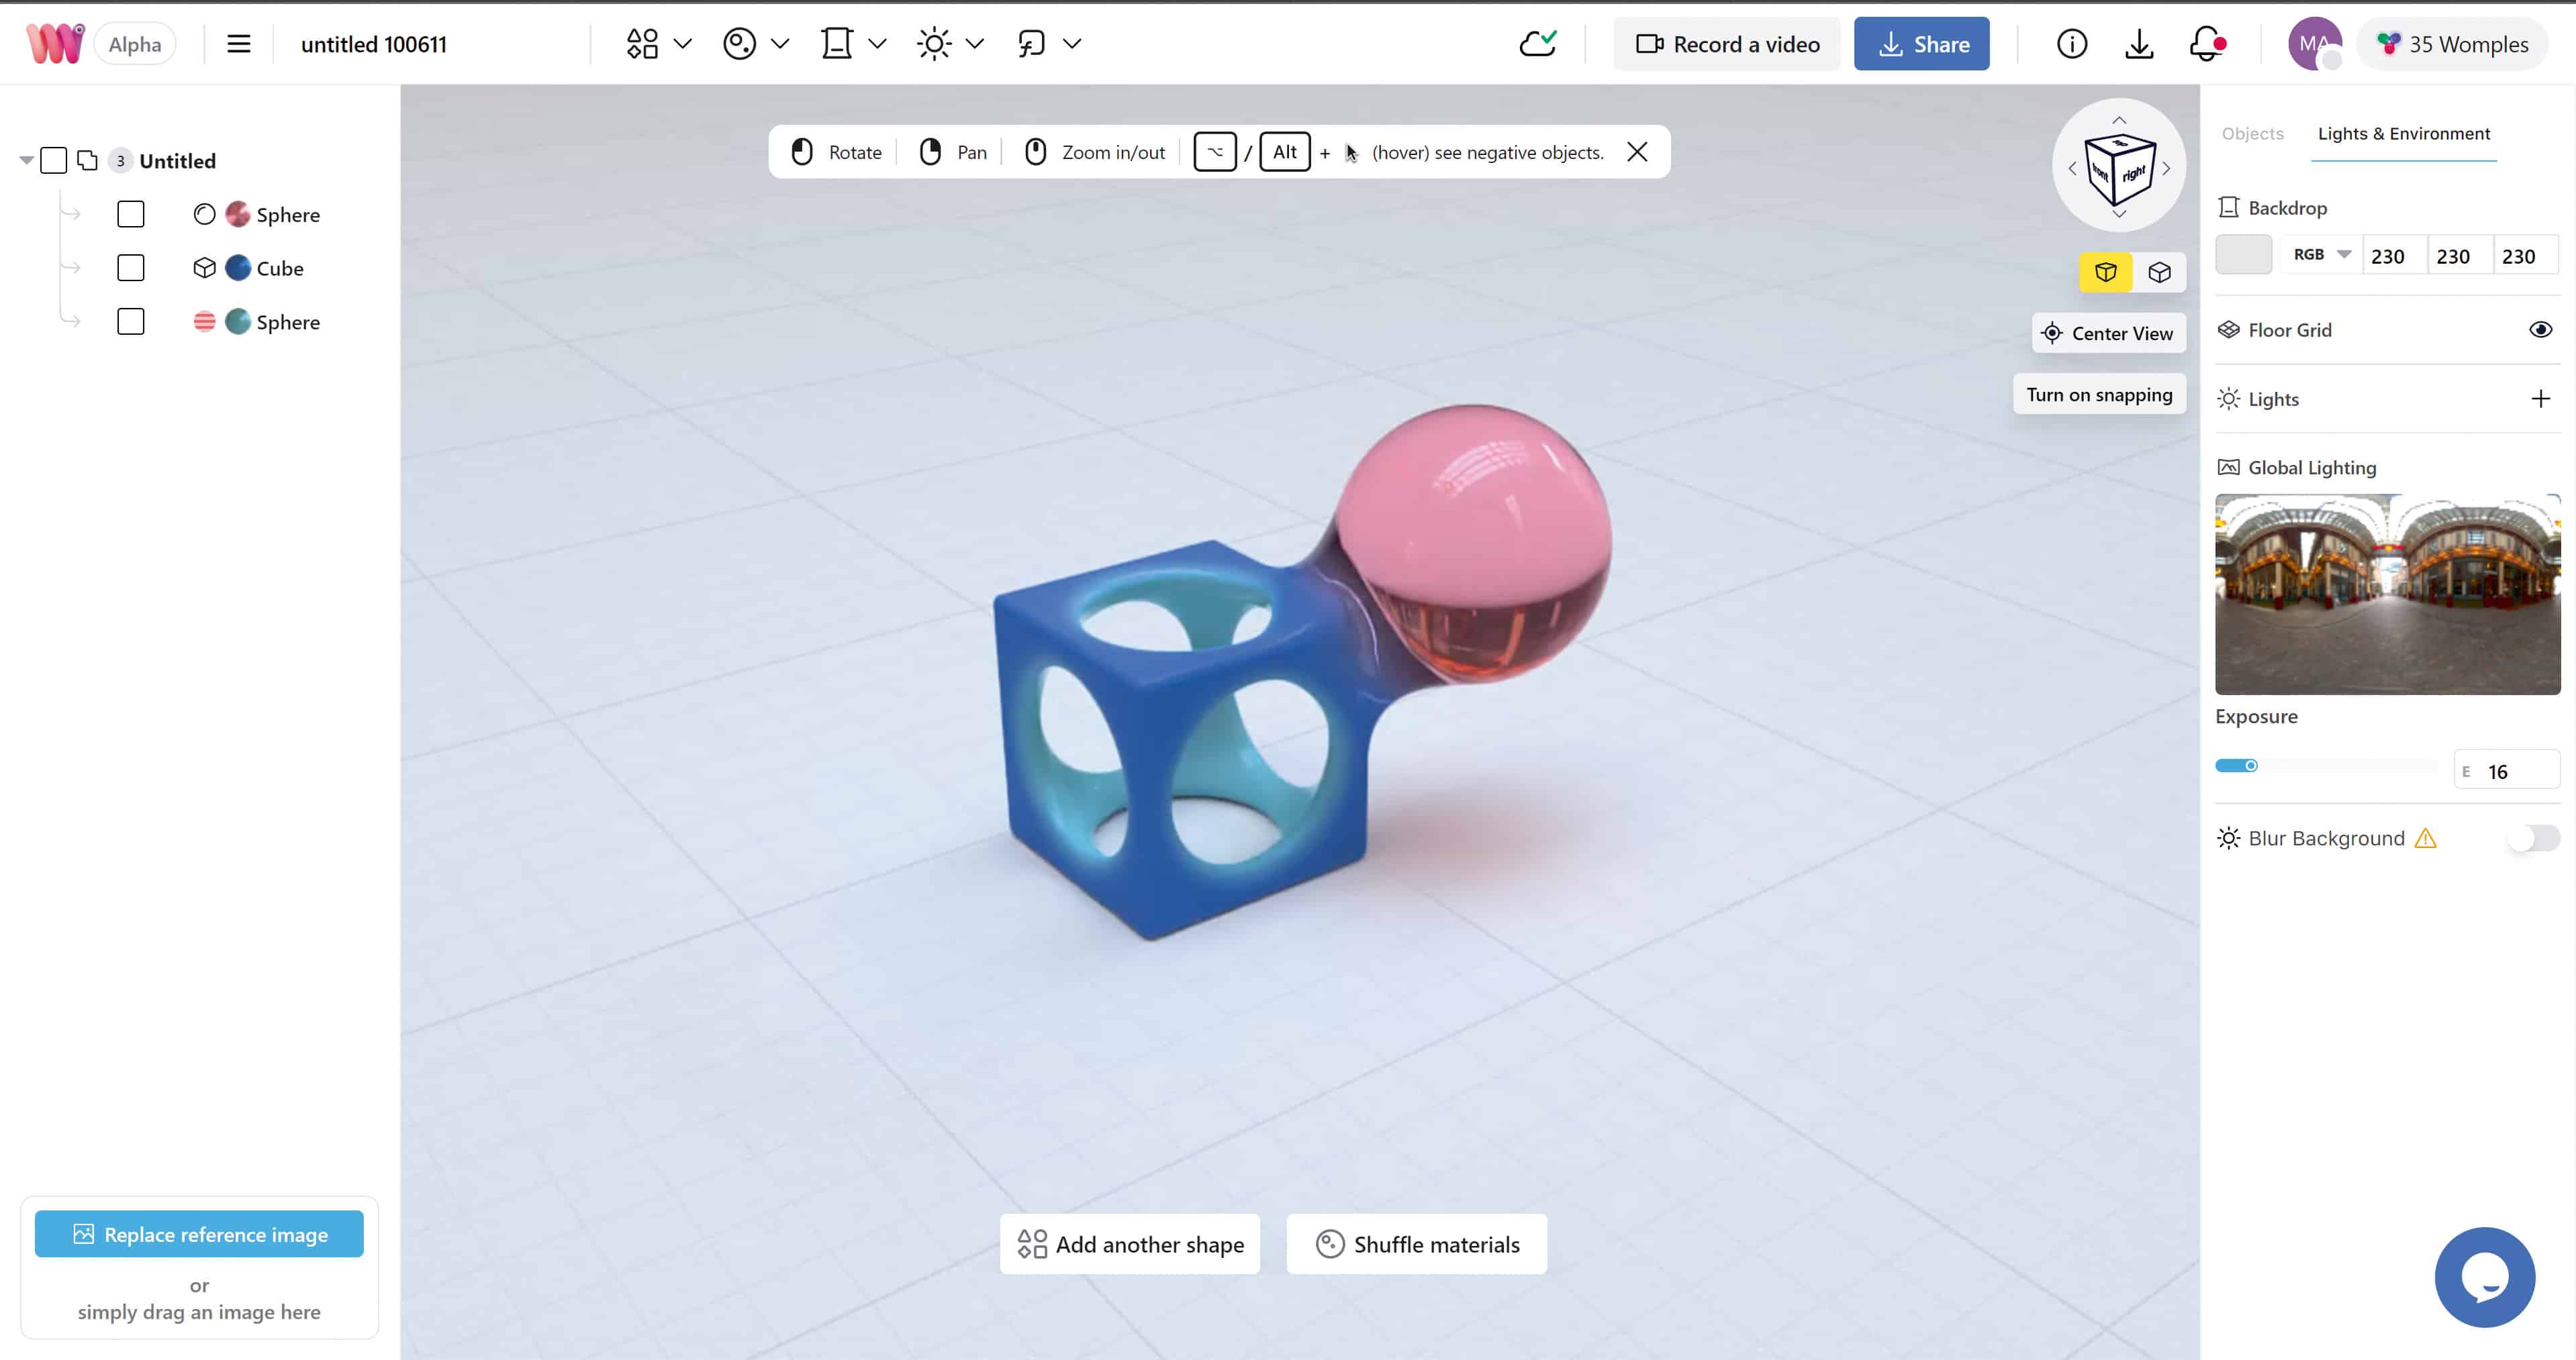Screen dimensions: 2576x1360
Task: Select the yellow shaded view mode icon
Action: pos(2106,272)
